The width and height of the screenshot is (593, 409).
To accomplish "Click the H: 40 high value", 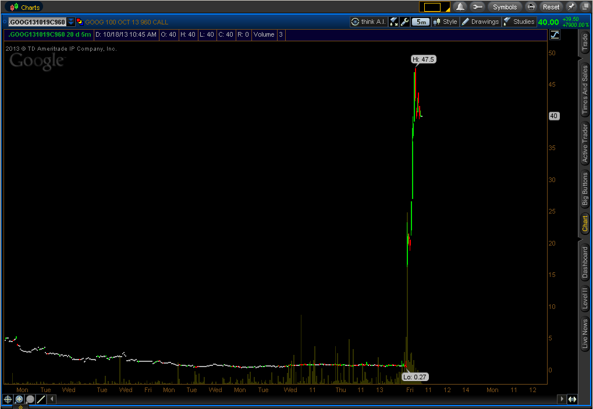I will click(188, 34).
